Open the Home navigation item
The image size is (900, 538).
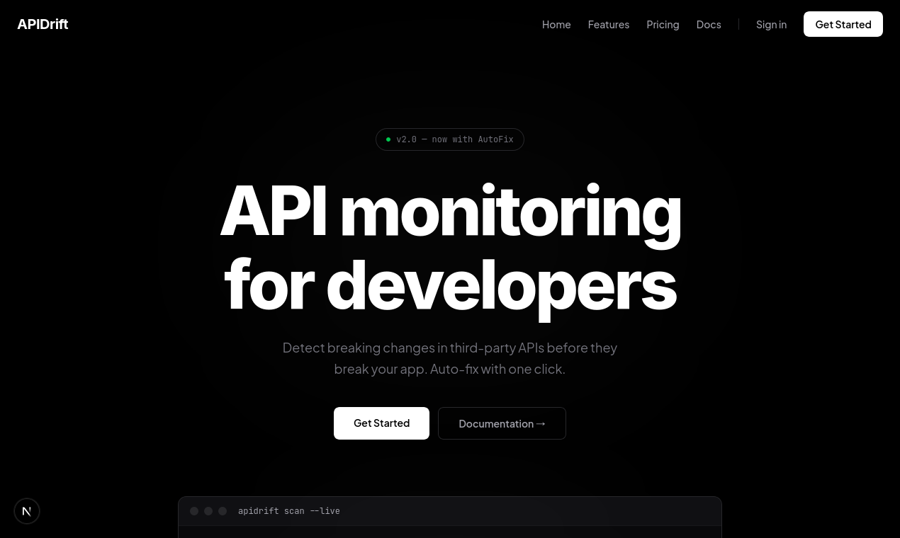coord(556,24)
